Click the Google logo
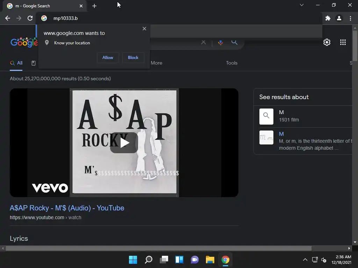Image resolution: width=358 pixels, height=268 pixels. [24, 42]
